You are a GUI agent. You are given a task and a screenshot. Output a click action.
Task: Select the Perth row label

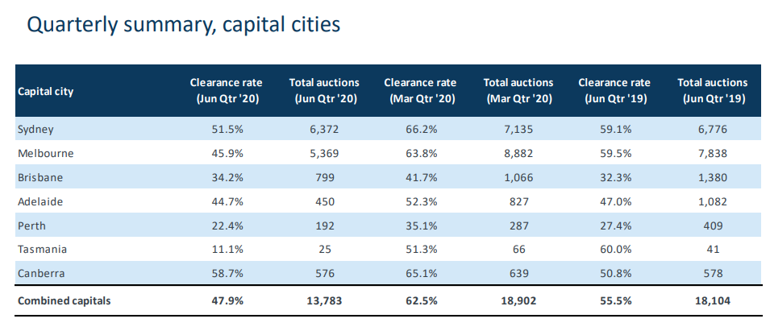(31, 225)
